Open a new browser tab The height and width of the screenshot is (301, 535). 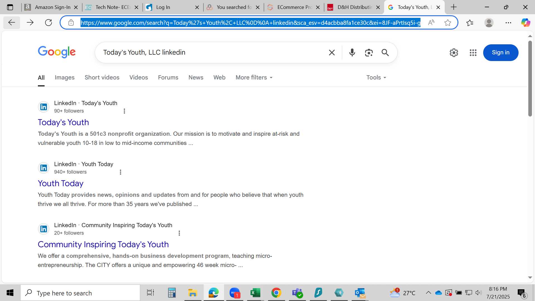click(x=454, y=7)
